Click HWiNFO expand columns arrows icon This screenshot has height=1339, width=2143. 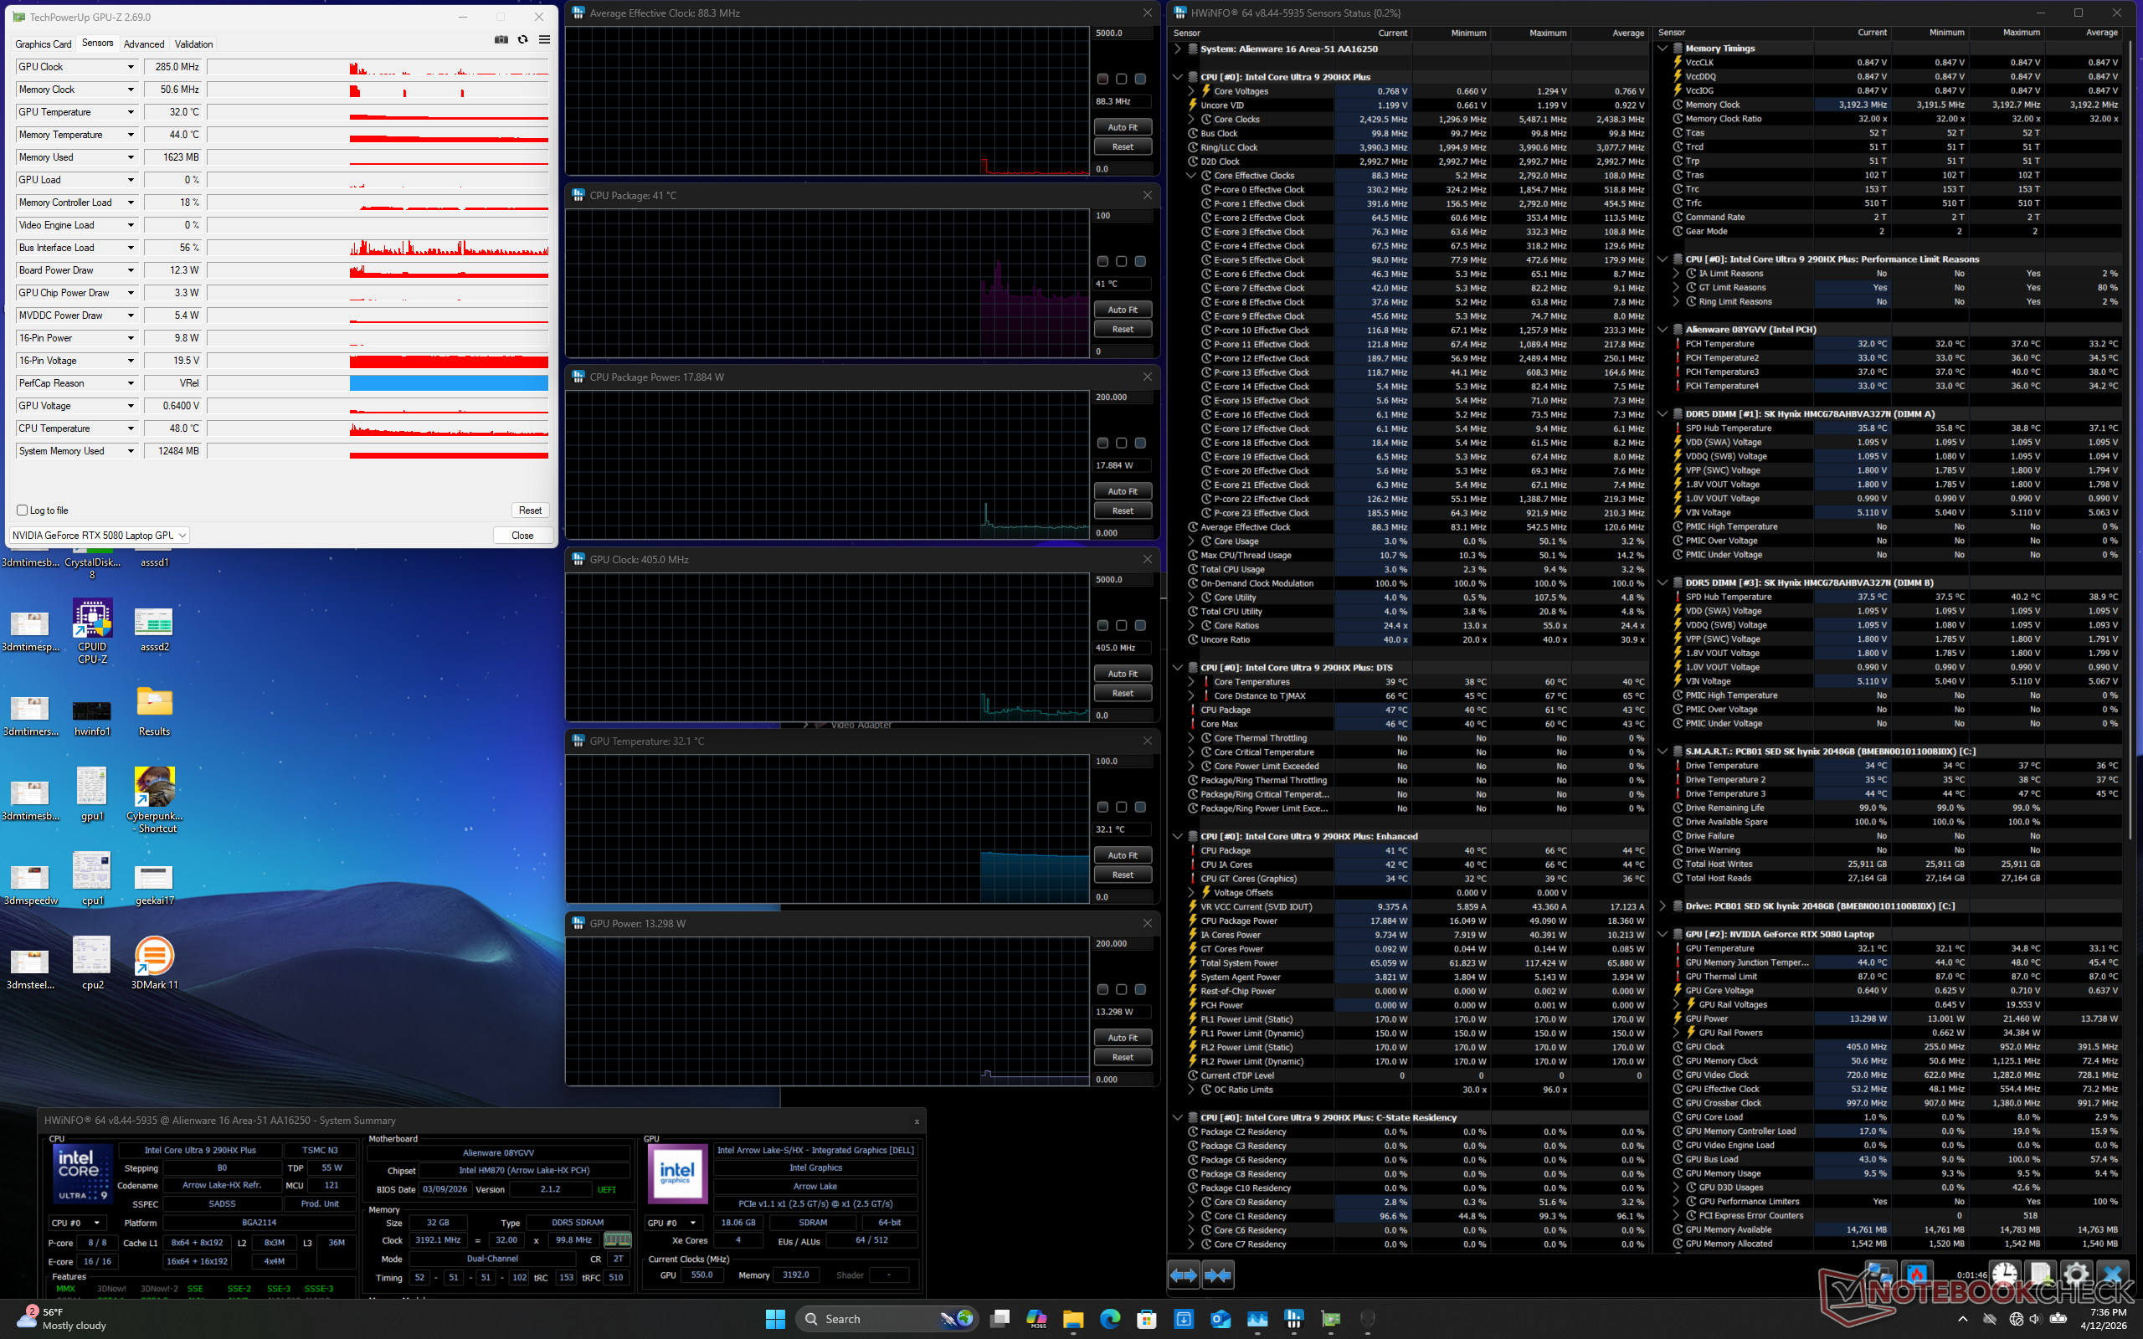[x=1184, y=1275]
